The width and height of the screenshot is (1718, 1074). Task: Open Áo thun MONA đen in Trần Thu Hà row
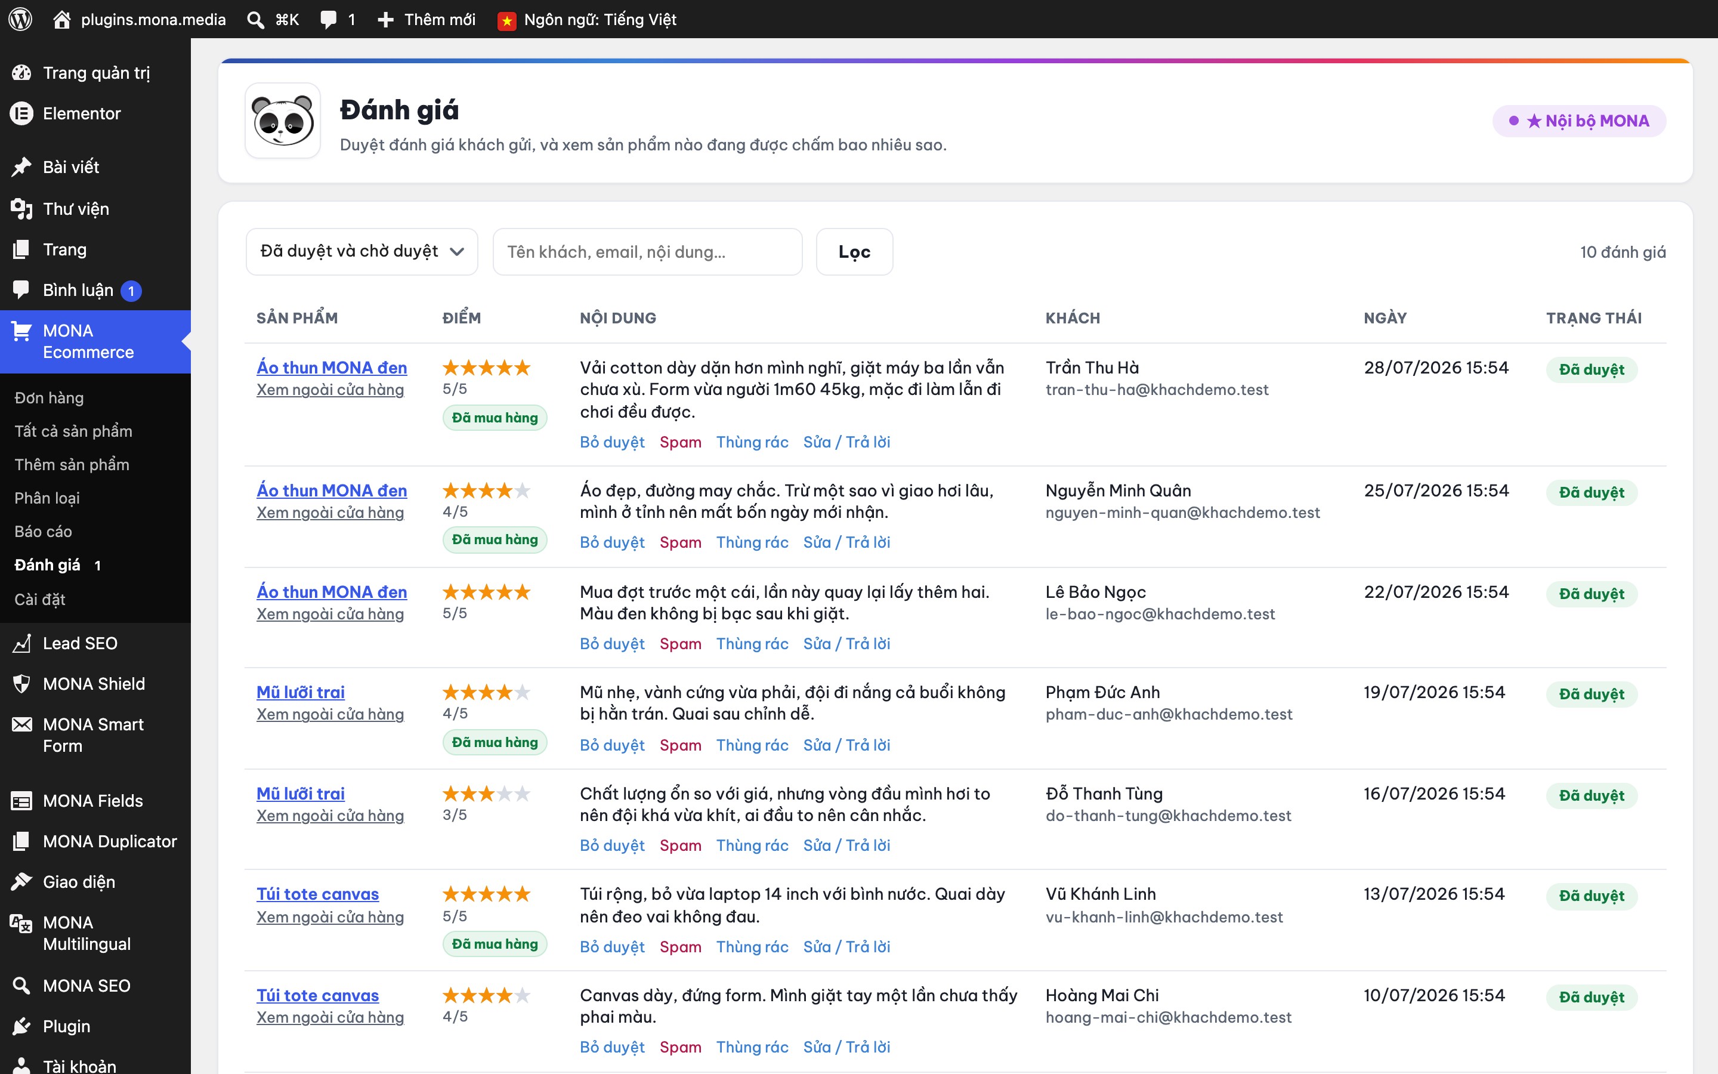point(332,367)
